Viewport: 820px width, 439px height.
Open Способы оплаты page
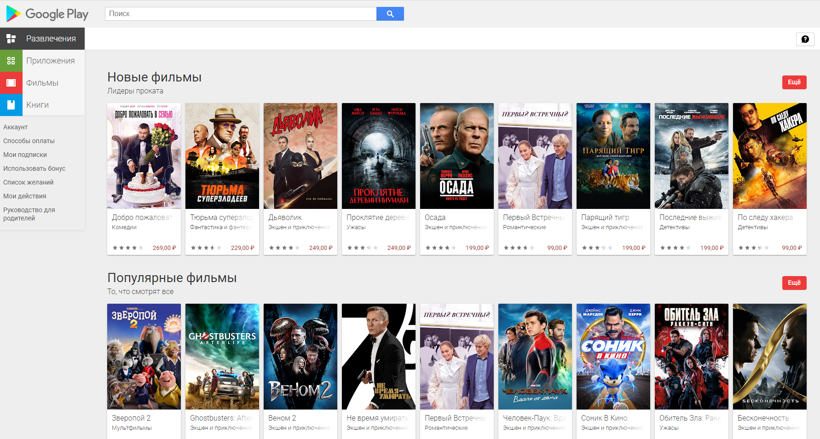point(29,141)
